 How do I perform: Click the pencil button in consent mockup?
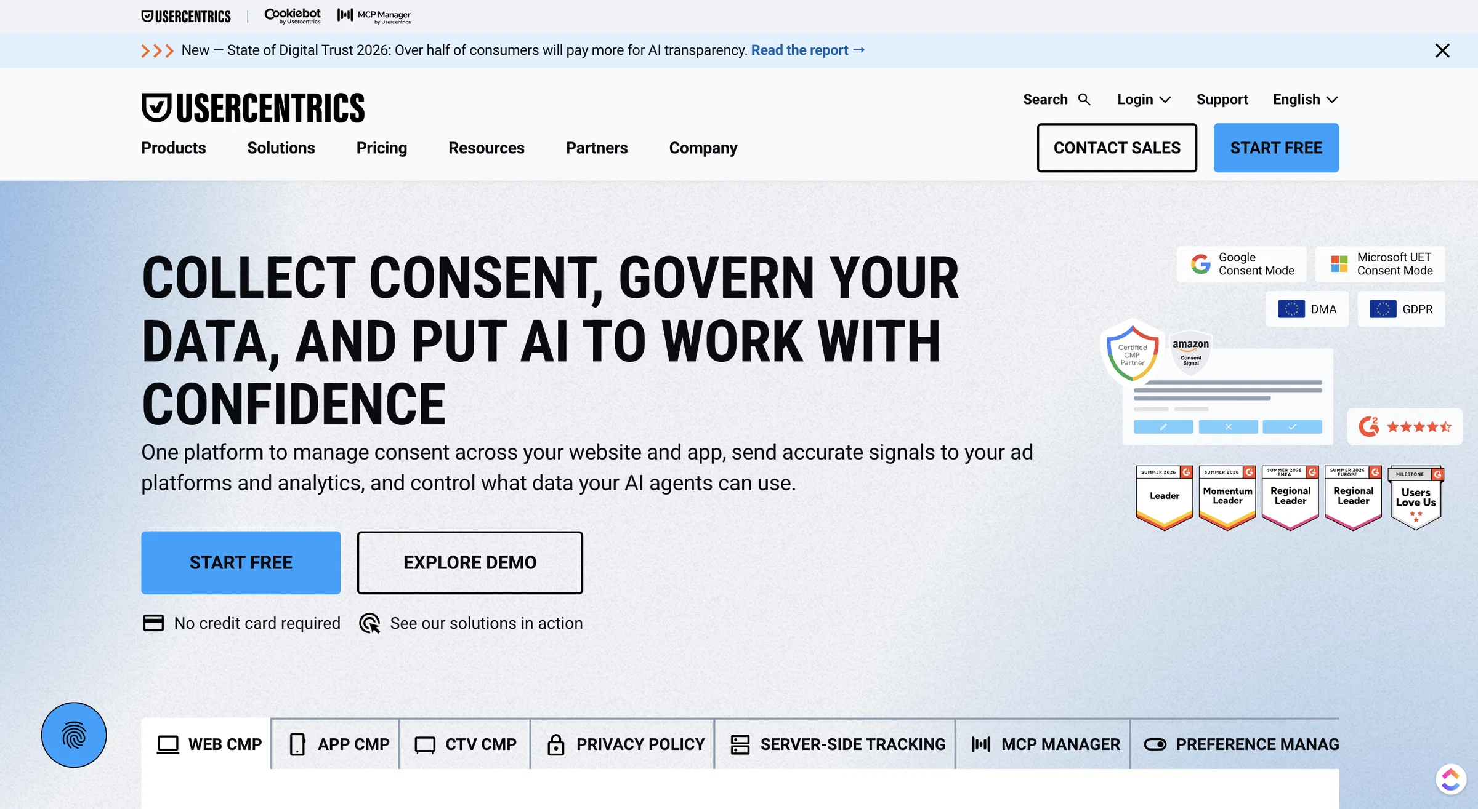tap(1163, 427)
